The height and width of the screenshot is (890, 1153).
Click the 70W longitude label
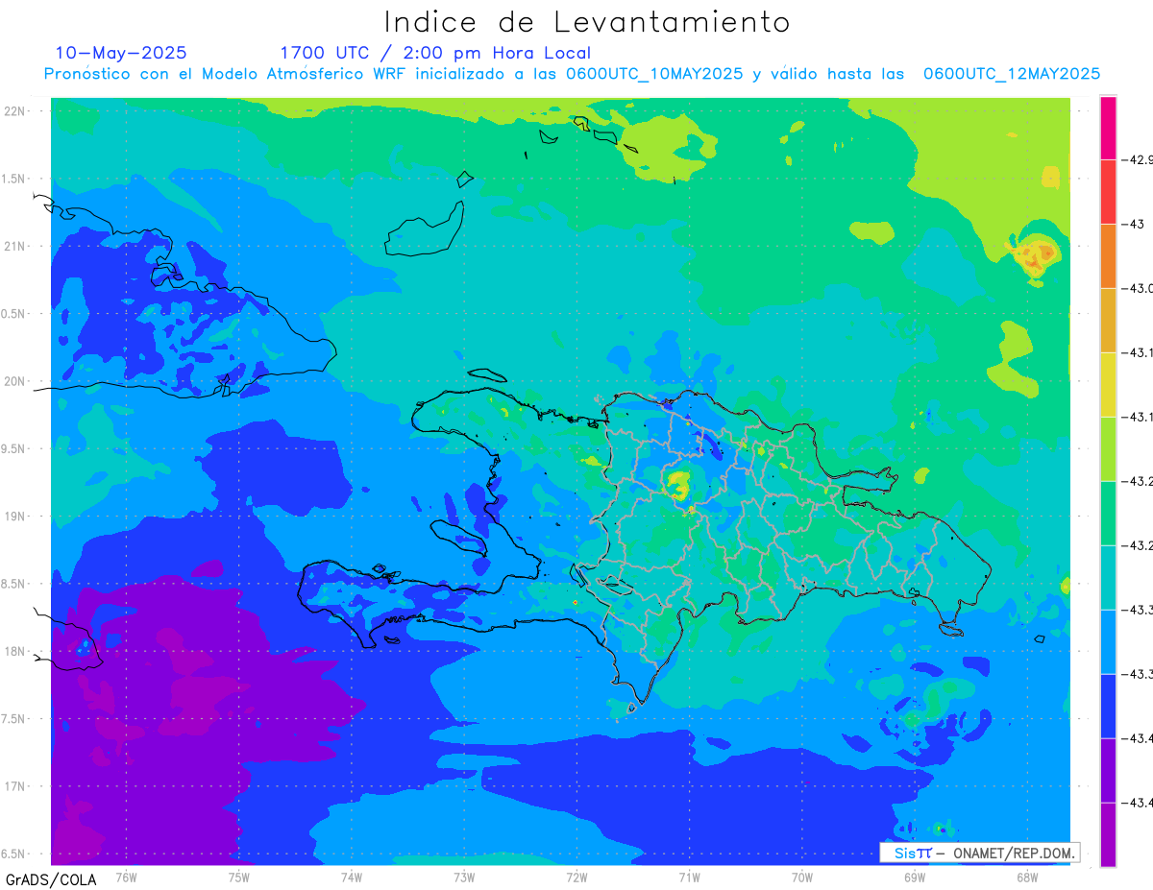pos(802,876)
